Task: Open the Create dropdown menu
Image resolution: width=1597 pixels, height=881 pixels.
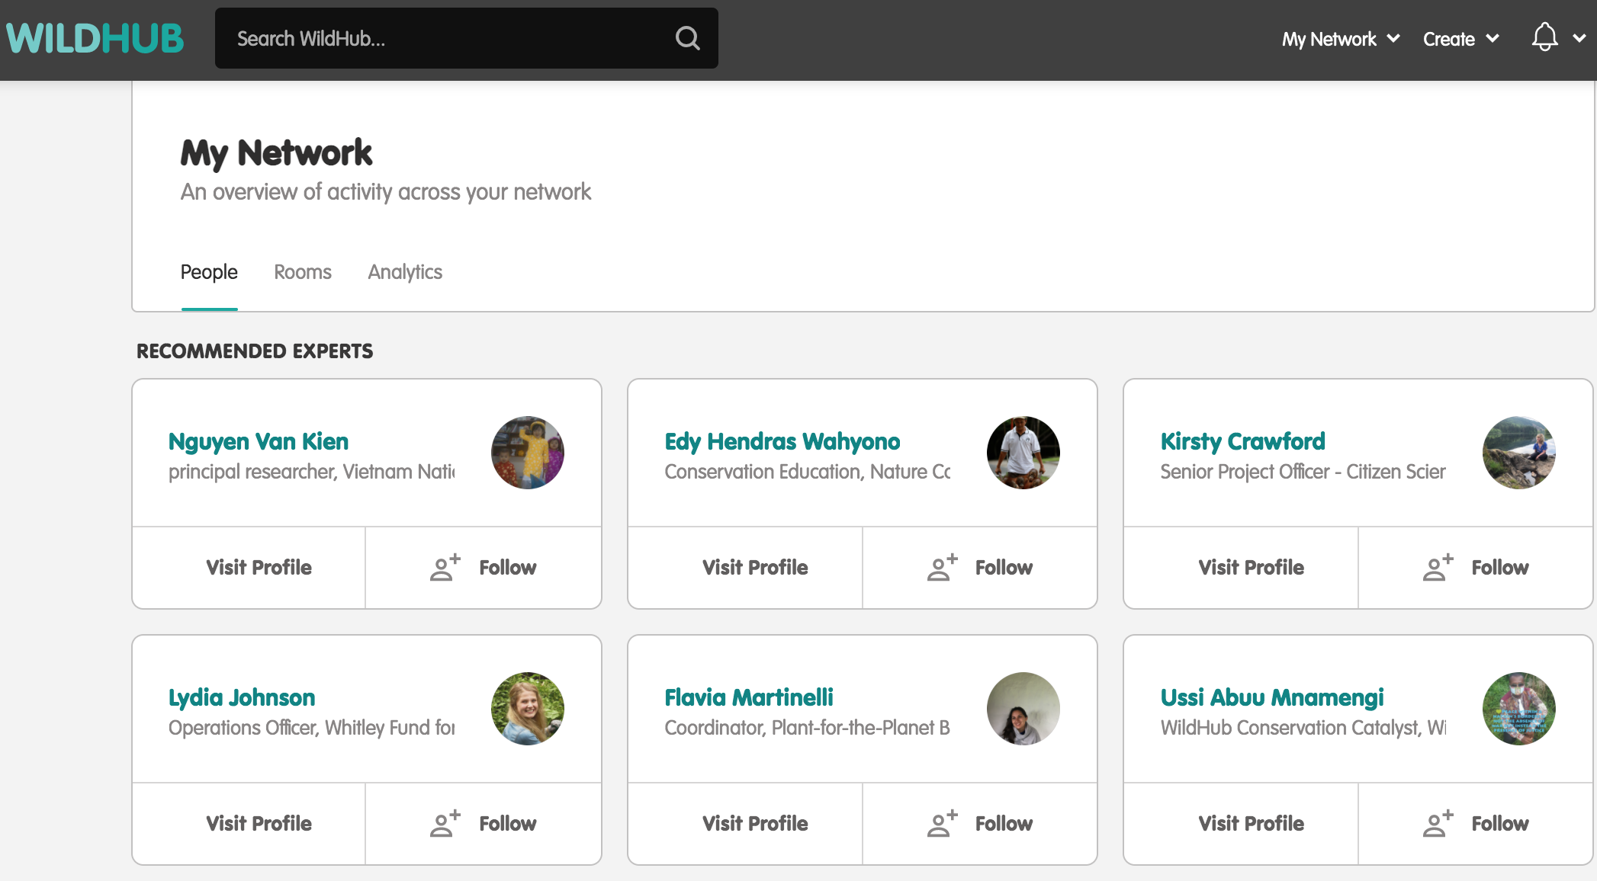Action: [x=1460, y=39]
